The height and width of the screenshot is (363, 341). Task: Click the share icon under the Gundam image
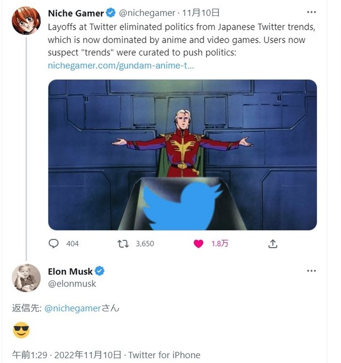point(273,244)
